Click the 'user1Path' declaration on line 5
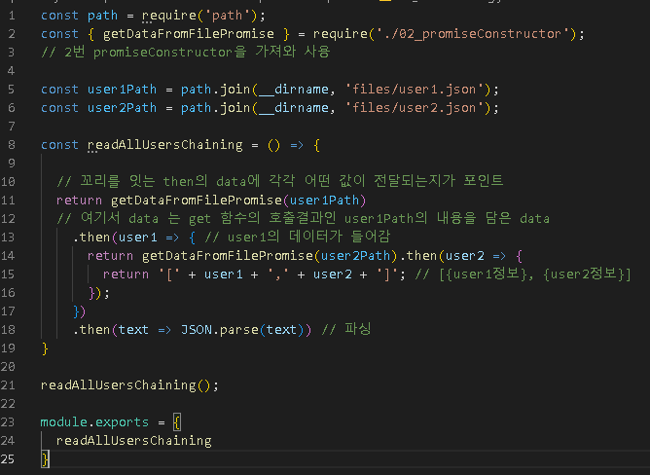 coord(122,90)
